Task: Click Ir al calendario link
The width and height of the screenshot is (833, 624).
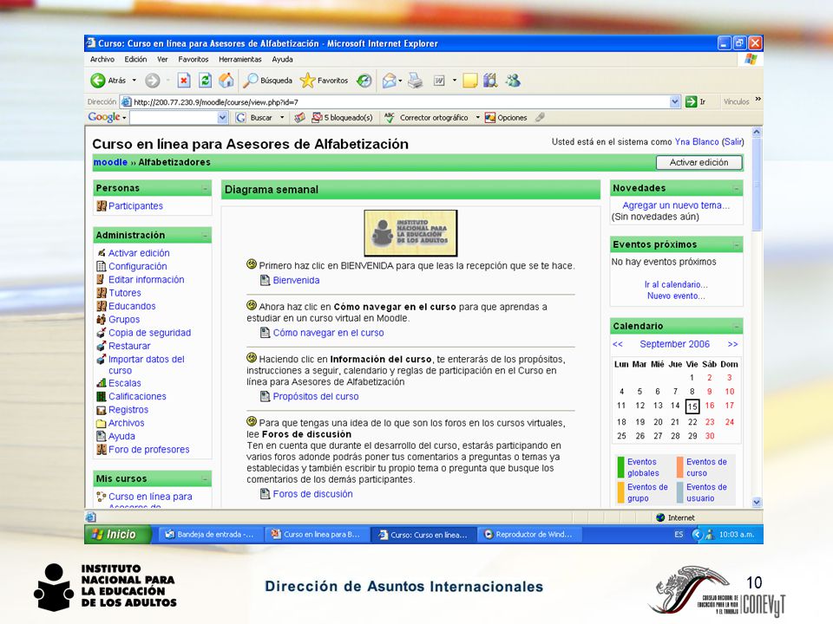Action: 676,284
